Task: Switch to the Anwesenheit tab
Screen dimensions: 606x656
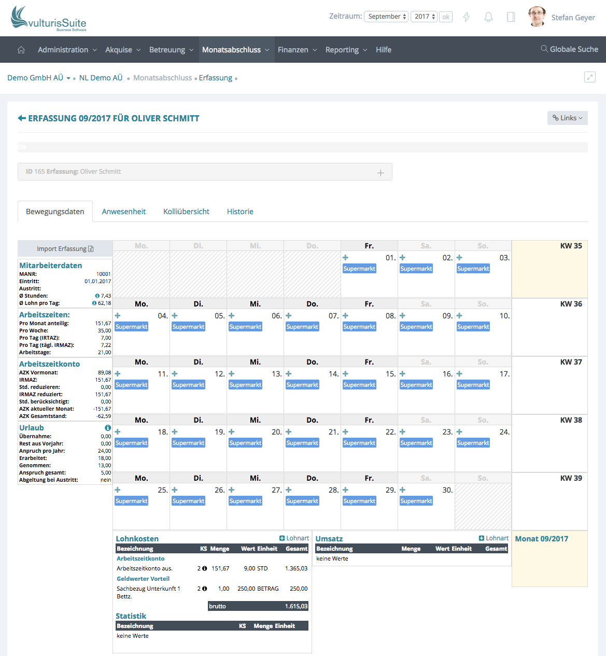Action: tap(123, 212)
